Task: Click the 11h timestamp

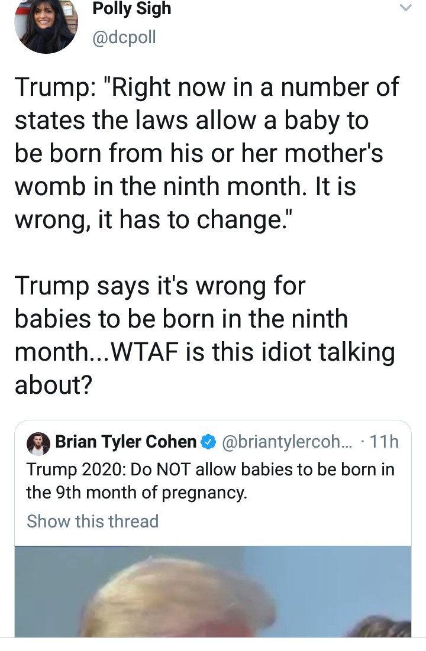Action: [383, 442]
